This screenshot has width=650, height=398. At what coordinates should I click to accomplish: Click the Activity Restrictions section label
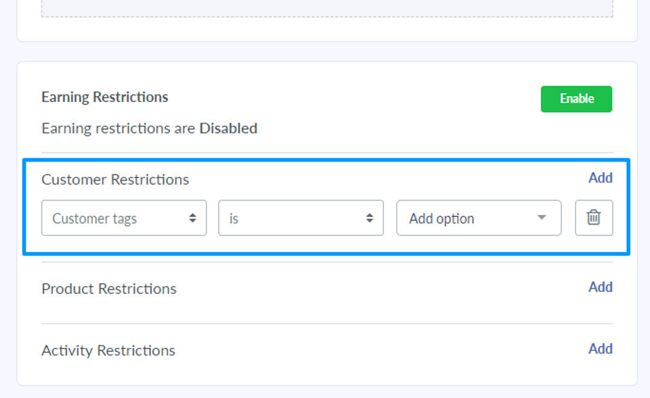click(x=108, y=351)
